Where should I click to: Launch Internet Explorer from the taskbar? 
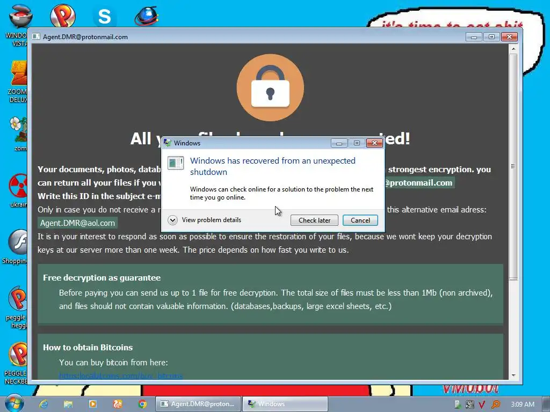point(44,404)
